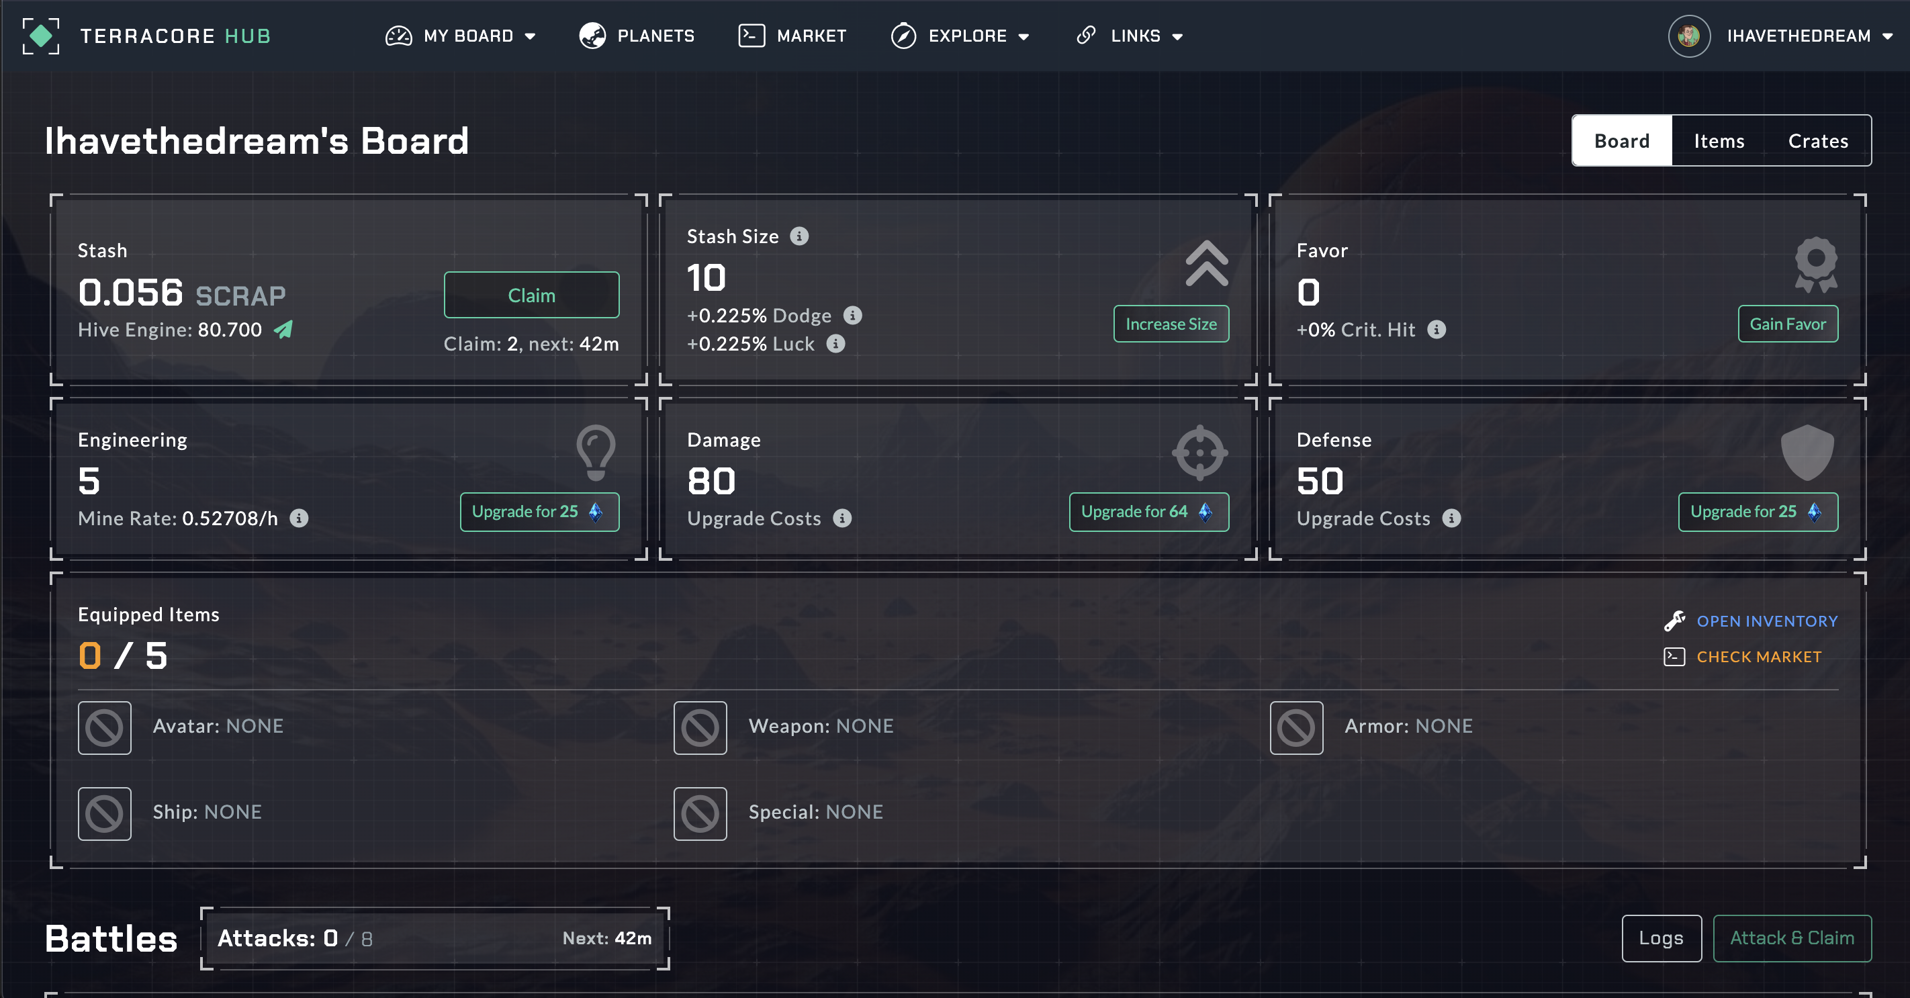Click the Mine Rate info icon
1910x998 pixels.
coord(299,518)
